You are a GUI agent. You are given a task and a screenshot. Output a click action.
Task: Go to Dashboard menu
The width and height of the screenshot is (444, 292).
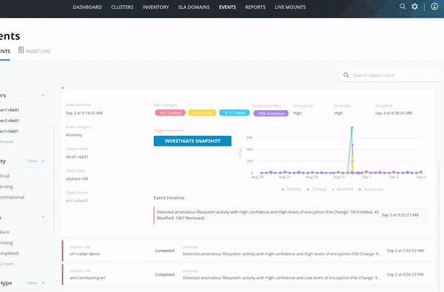coord(87,7)
